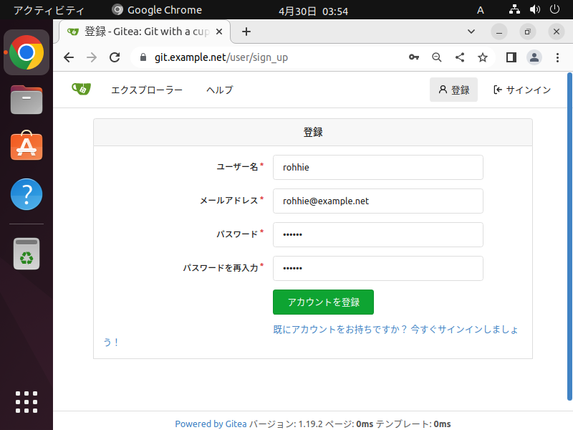Click the volume icon in top bar
This screenshot has height=430, width=573.
534,9
